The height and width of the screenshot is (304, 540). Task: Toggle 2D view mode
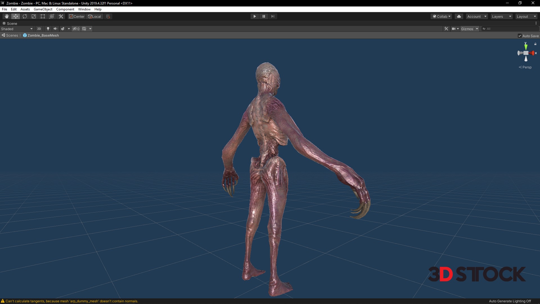[x=39, y=29]
